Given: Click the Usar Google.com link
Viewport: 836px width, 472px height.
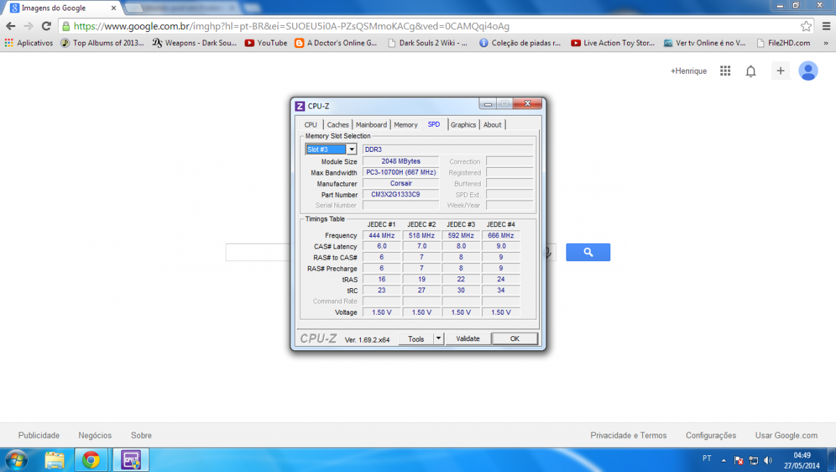Looking at the screenshot, I should 787,436.
